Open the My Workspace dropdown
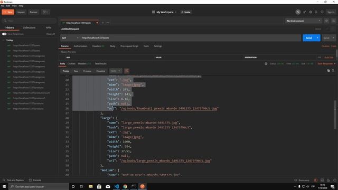This screenshot has width=338, height=190. point(164,12)
